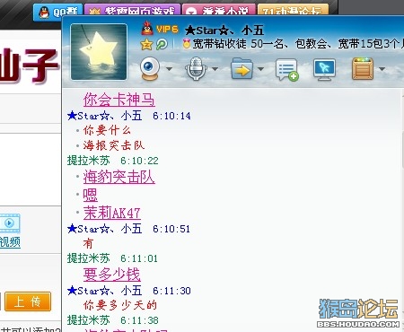Viewport: 404px width, 332px height.
Task: Click sender line 提拉米苏 6:11:38
Action: click(x=113, y=320)
